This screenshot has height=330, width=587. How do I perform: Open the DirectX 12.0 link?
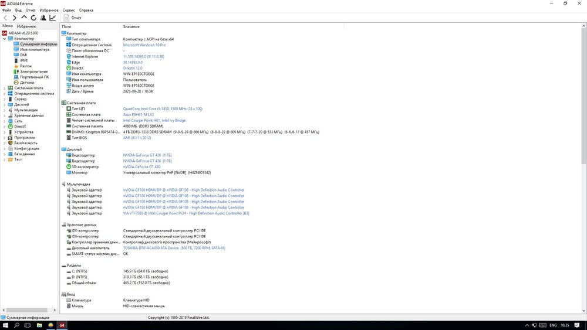[x=133, y=68]
